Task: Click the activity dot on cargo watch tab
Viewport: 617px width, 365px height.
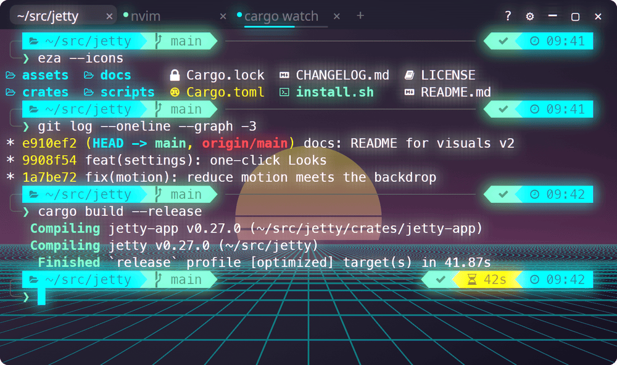Action: 239,15
